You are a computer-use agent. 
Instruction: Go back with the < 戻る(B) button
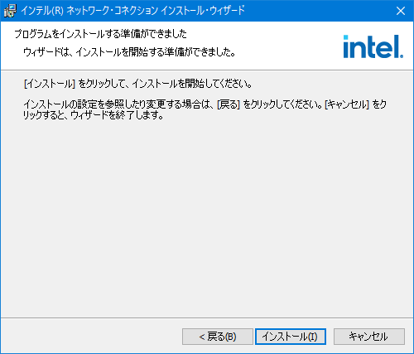[x=218, y=337]
